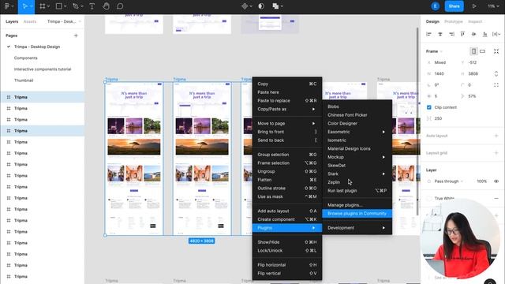This screenshot has width=505, height=284.
Task: Open Pass through blend mode dropdown
Action: [448, 181]
